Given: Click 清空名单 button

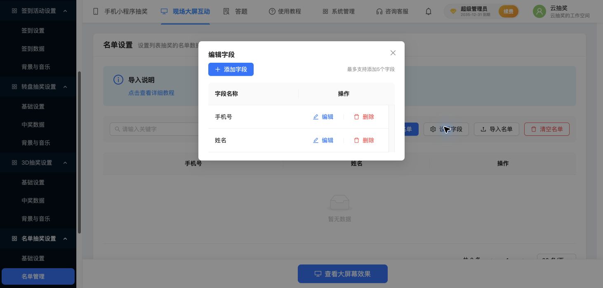Looking at the screenshot, I should pyautogui.click(x=546, y=129).
